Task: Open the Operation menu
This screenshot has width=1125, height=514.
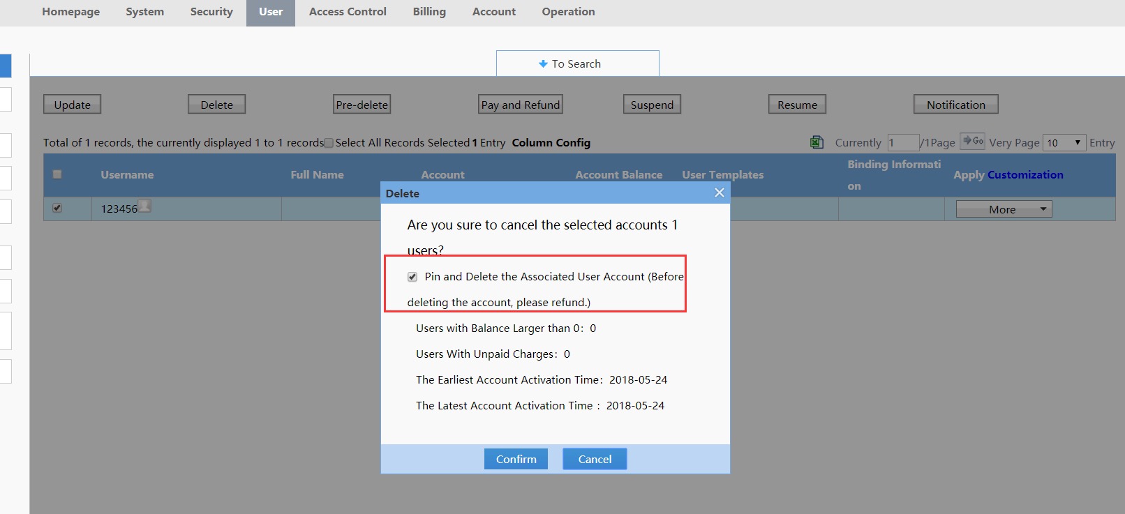Action: pos(568,12)
